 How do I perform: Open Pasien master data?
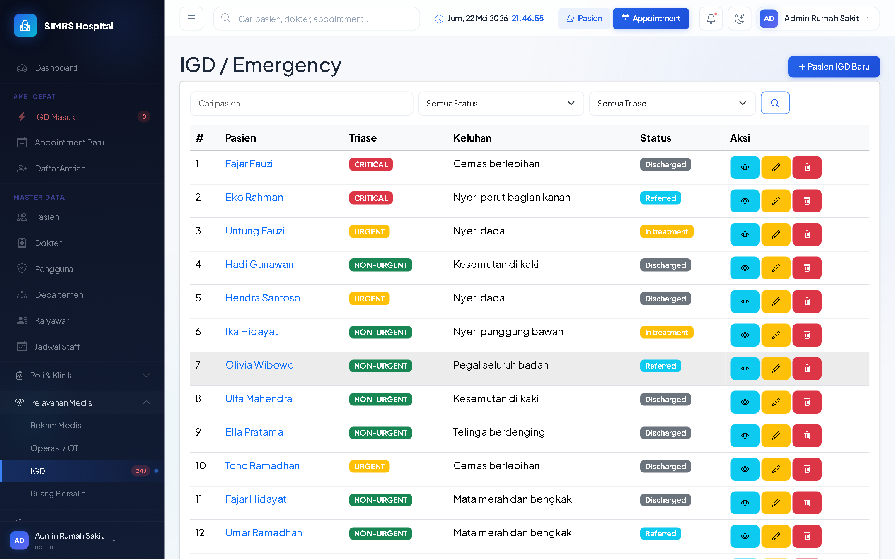point(82,217)
